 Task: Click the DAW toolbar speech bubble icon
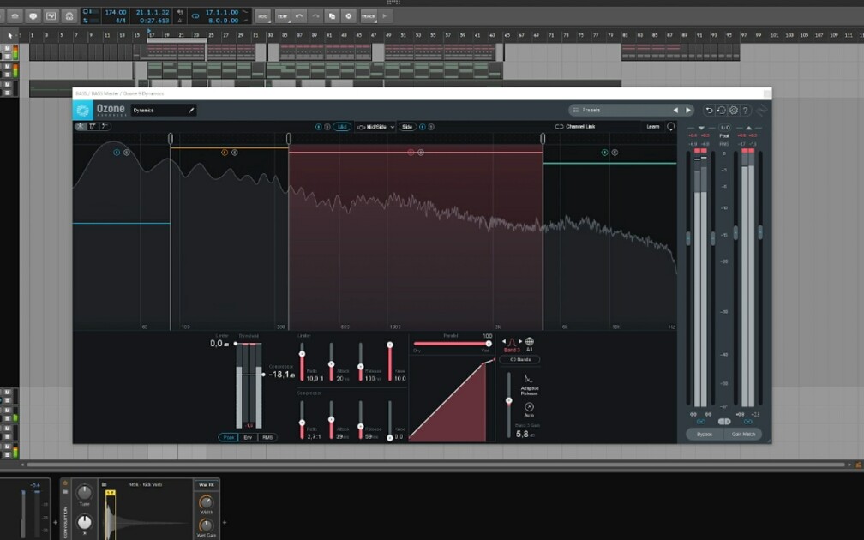(x=33, y=16)
